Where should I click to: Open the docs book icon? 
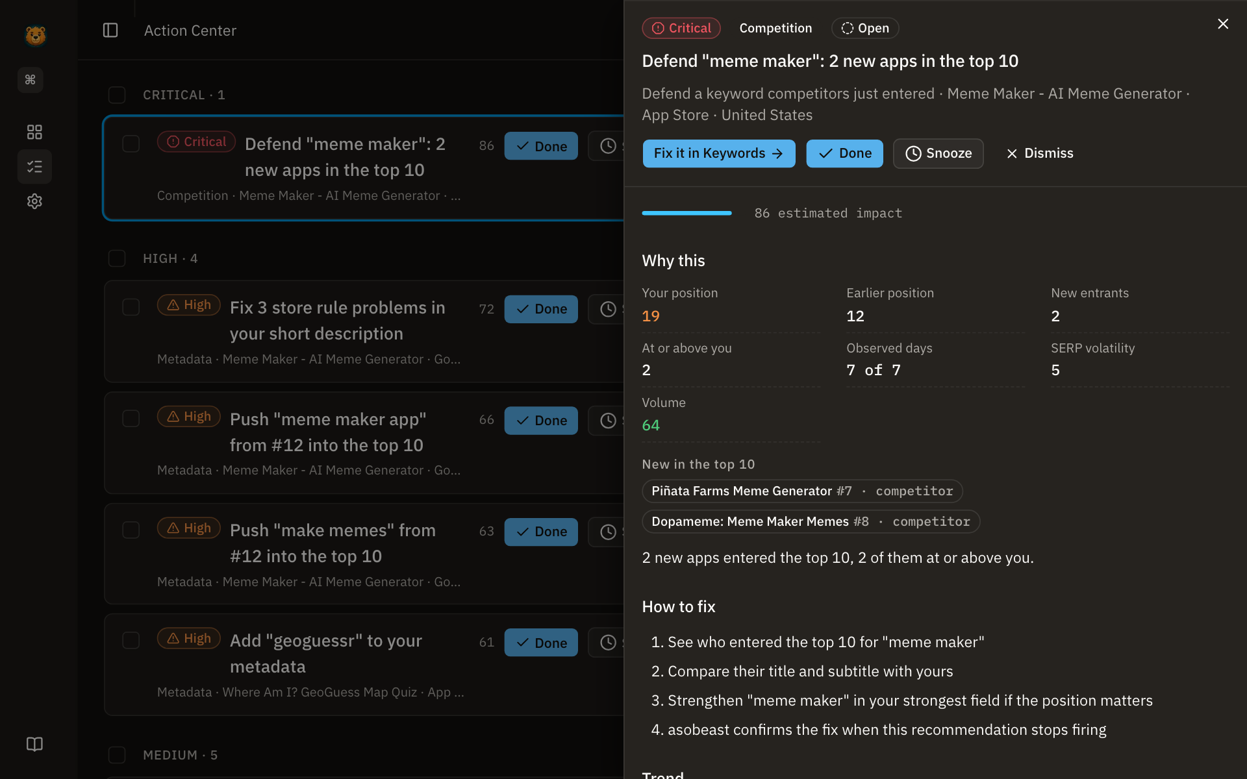pos(34,744)
